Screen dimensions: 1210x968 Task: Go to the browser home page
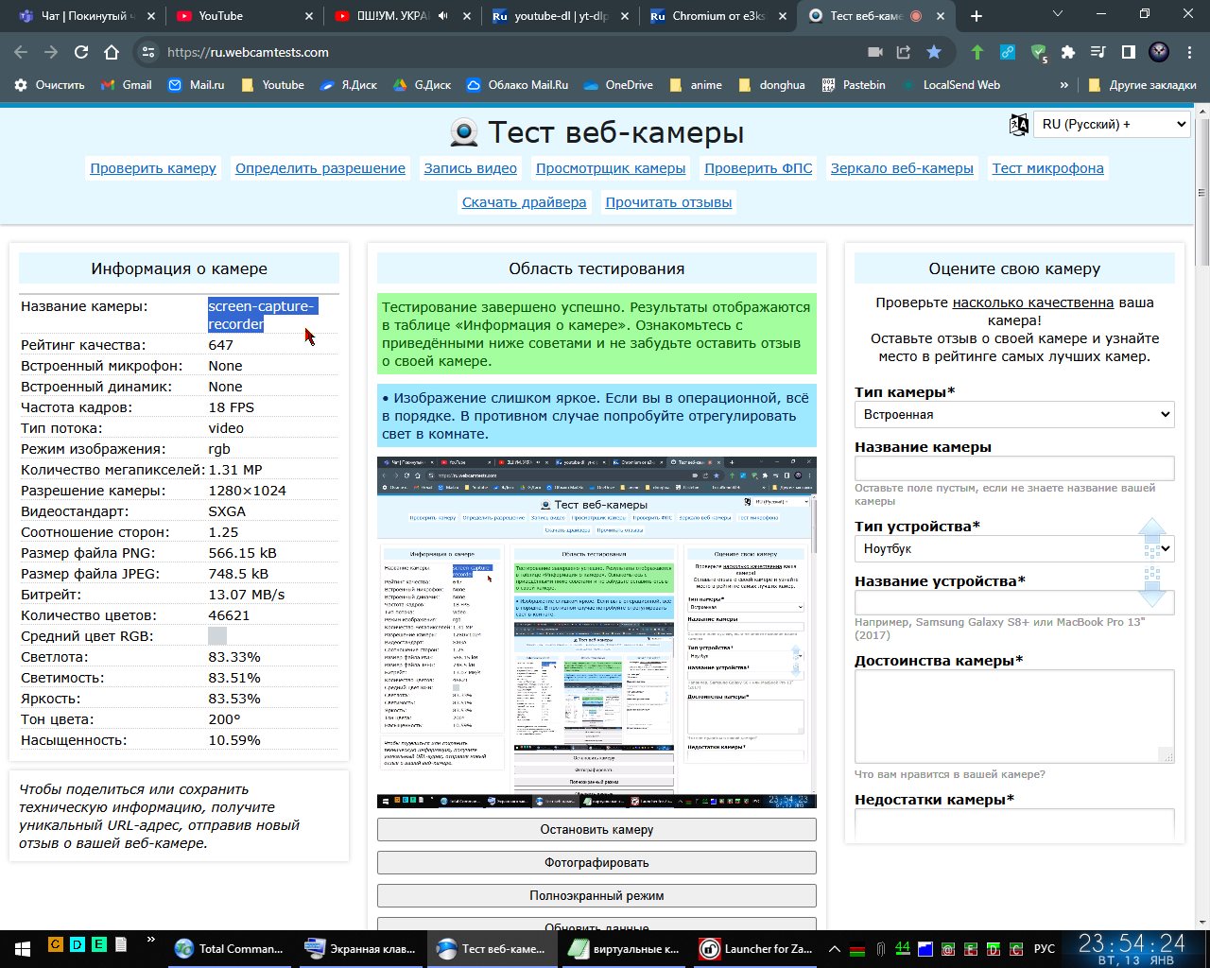click(112, 52)
